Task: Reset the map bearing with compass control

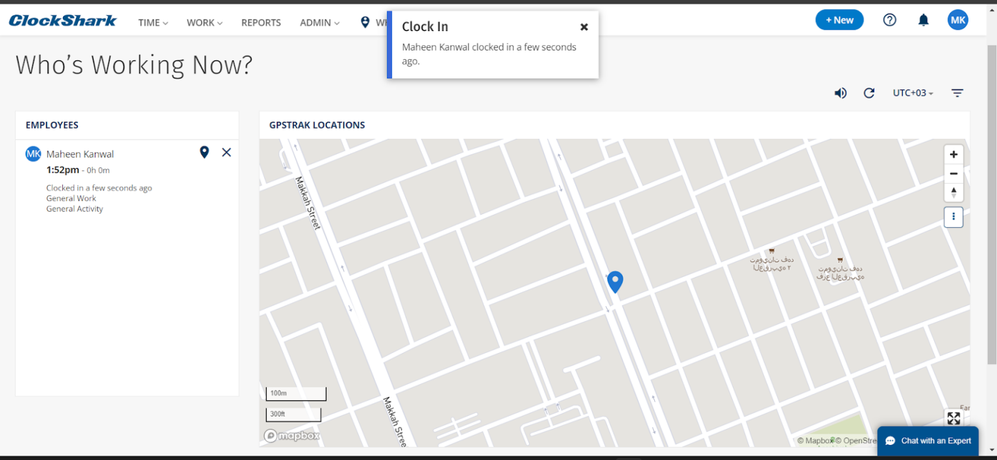Action: coord(954,192)
